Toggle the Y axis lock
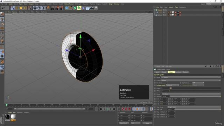 coord(39,8)
